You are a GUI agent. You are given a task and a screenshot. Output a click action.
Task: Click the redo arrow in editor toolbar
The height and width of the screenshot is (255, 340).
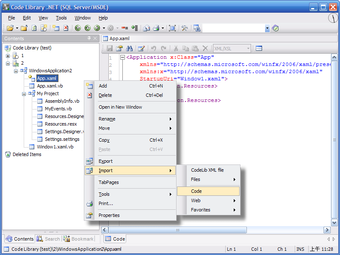tap(163, 48)
